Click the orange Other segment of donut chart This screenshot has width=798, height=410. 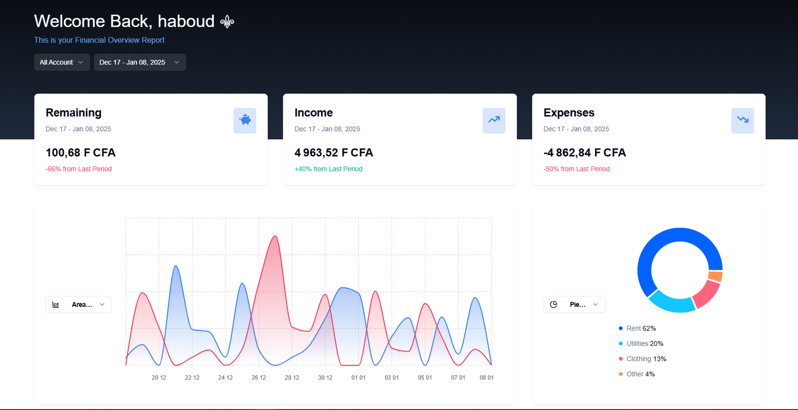tap(715, 276)
